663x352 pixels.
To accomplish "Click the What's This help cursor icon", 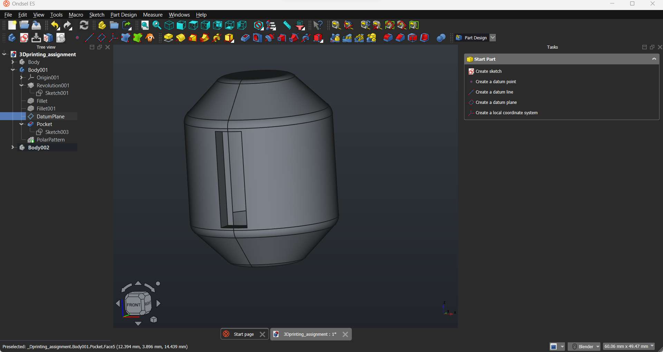I will click(317, 25).
